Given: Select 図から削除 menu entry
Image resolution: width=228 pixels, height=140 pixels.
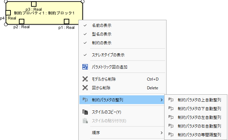Looking at the screenshot, I should pos(122,88).
